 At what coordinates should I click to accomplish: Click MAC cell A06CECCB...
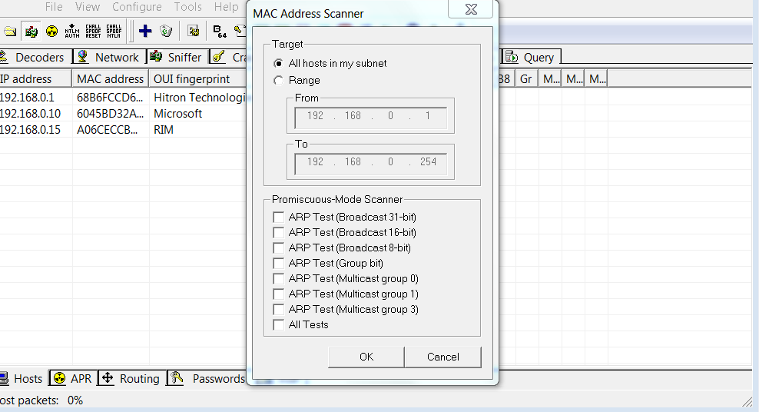point(107,130)
